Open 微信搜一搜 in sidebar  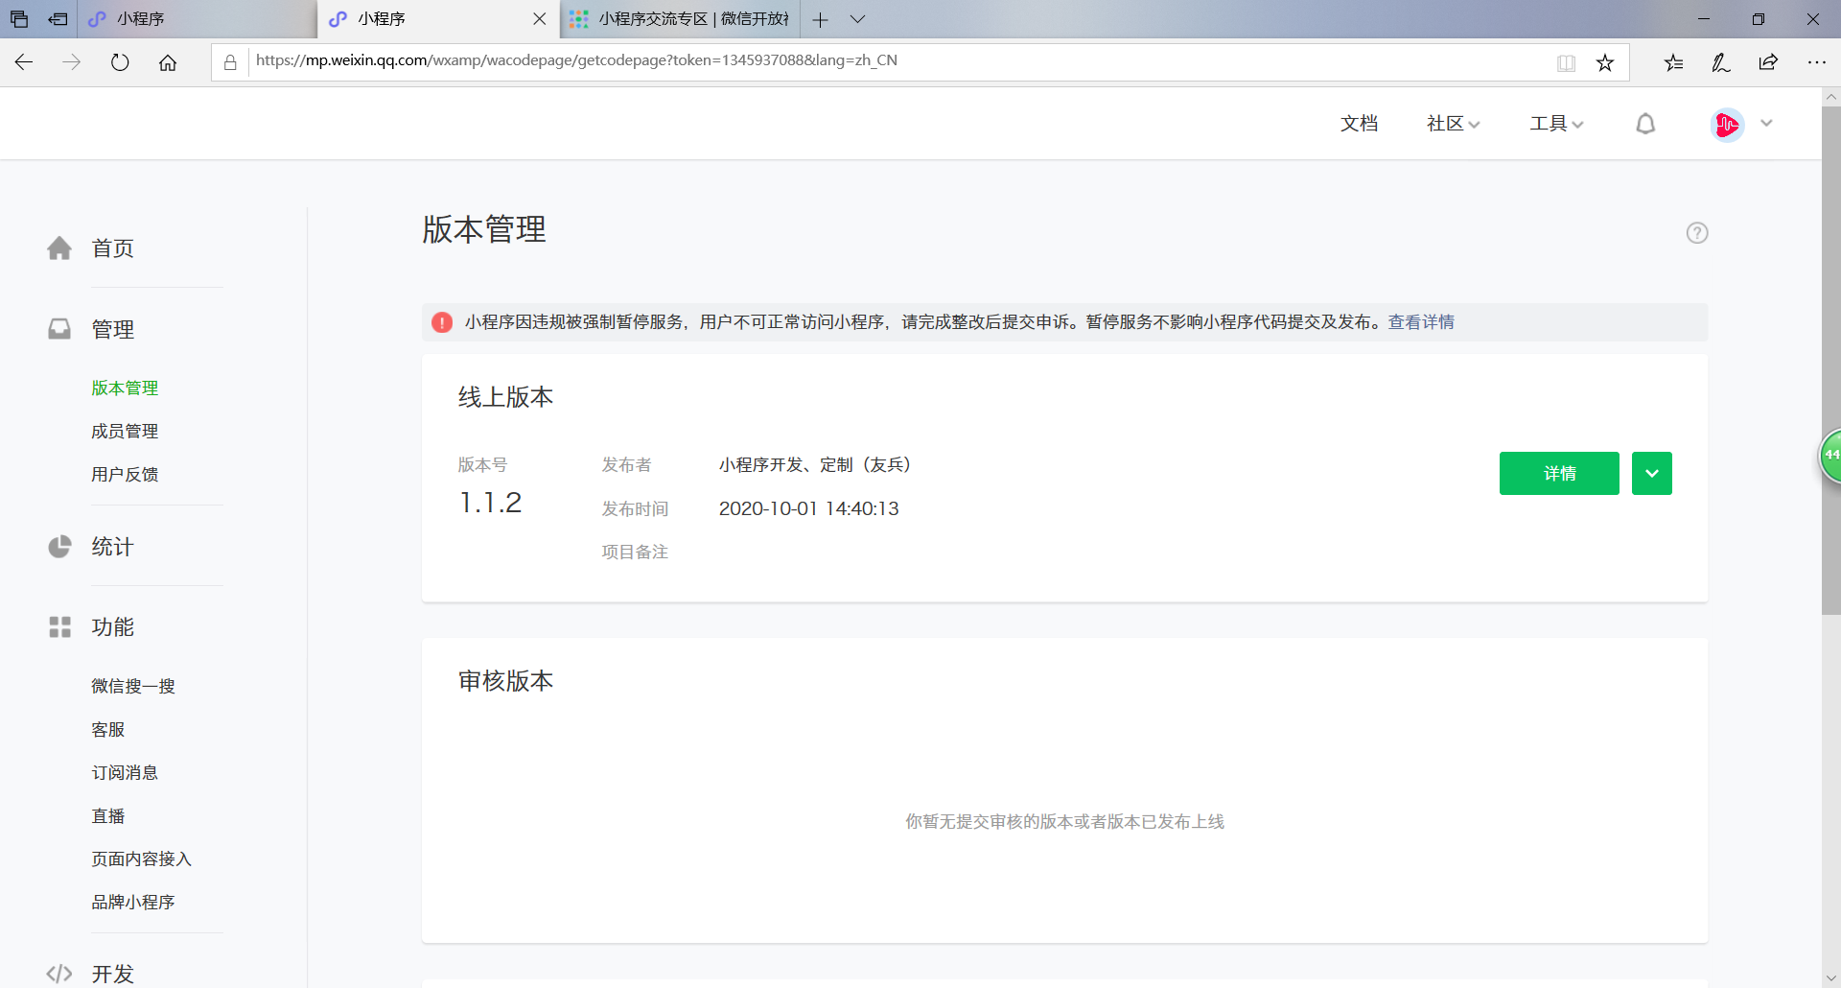(133, 687)
